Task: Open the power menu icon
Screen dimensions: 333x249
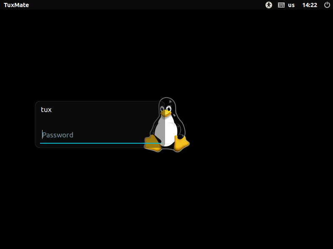Action: (327, 5)
